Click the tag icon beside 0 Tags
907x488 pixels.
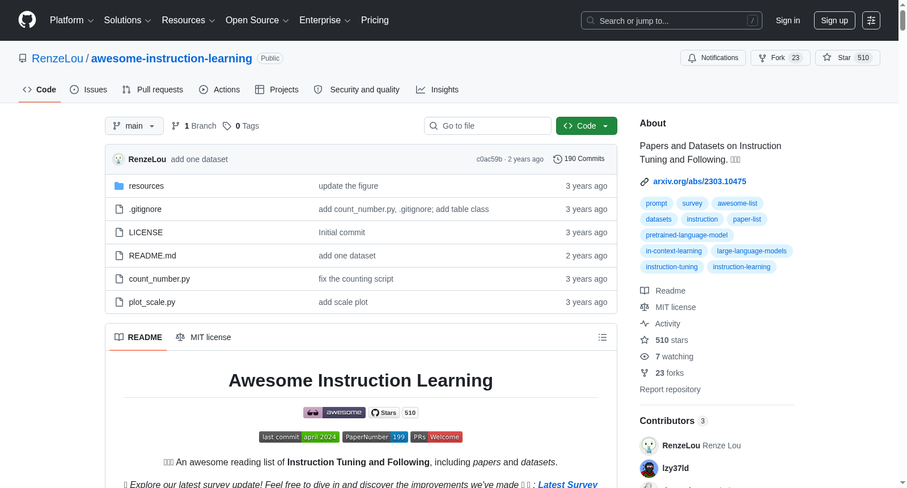[x=227, y=126]
